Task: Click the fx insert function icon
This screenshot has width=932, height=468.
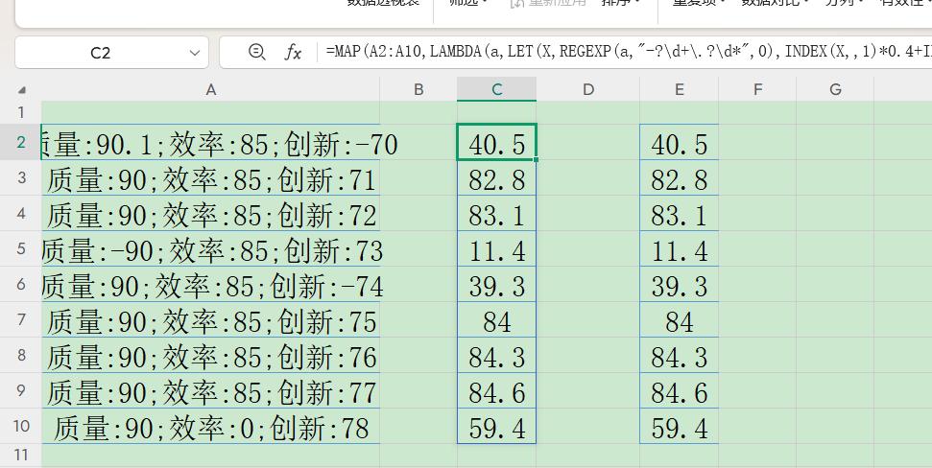Action: tap(293, 52)
